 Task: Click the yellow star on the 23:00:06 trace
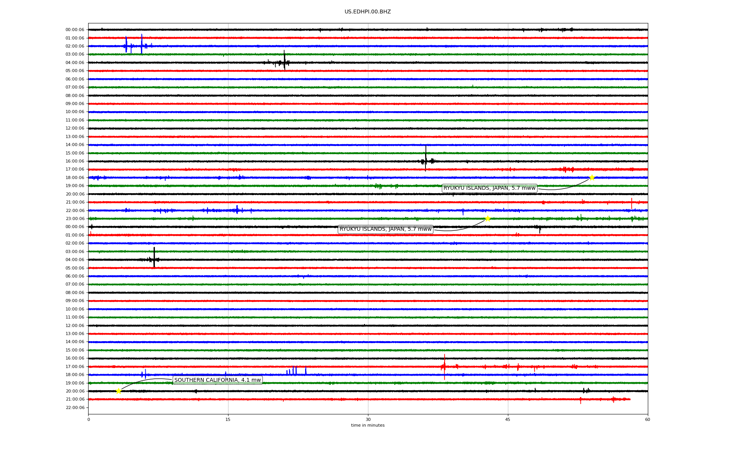coord(487,219)
